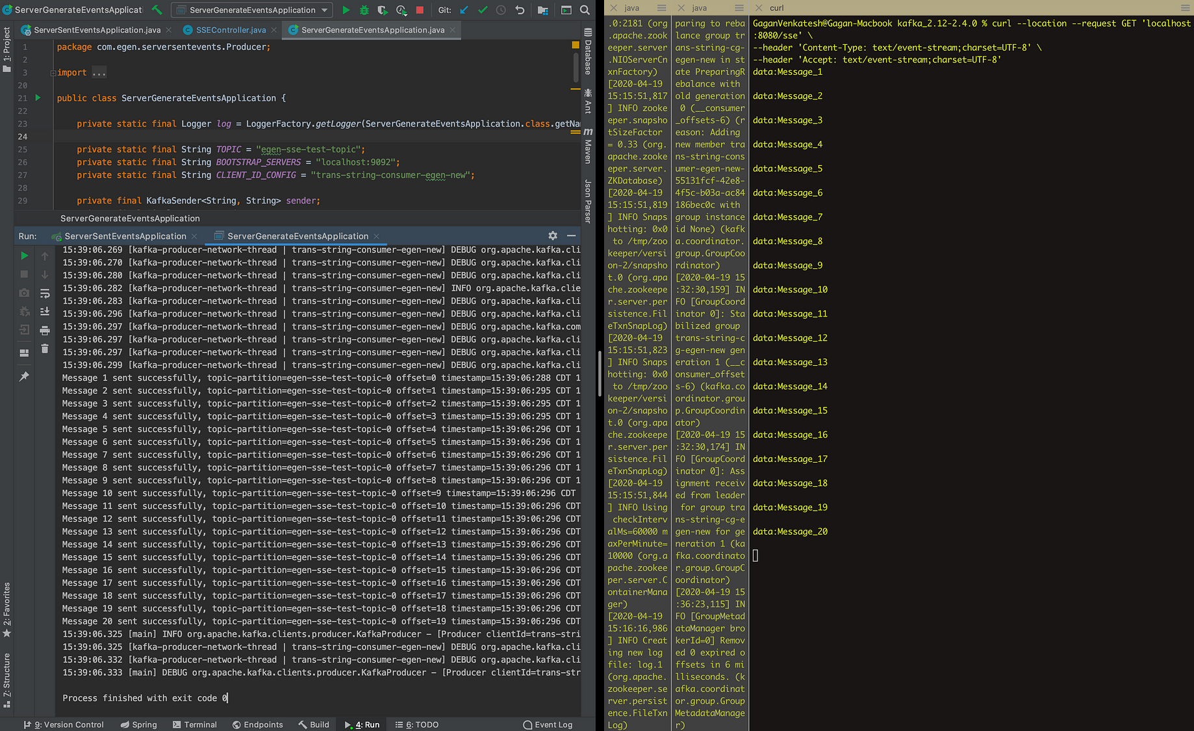Rerun application in Run panel
Image resolution: width=1194 pixels, height=731 pixels.
(24, 256)
